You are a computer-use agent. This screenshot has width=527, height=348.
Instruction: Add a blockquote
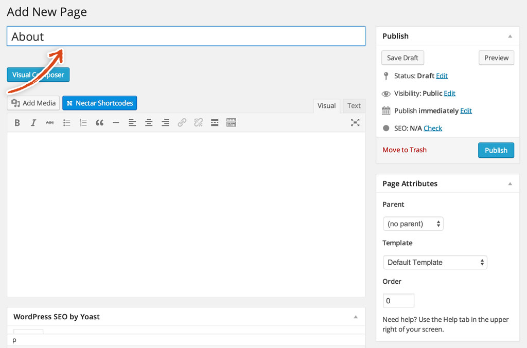coord(99,122)
